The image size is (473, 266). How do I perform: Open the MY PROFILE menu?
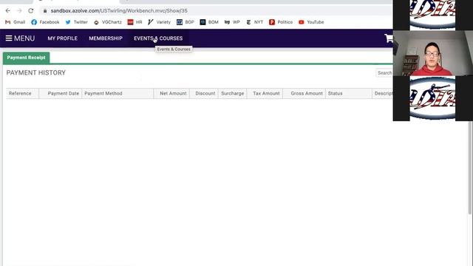click(x=62, y=38)
